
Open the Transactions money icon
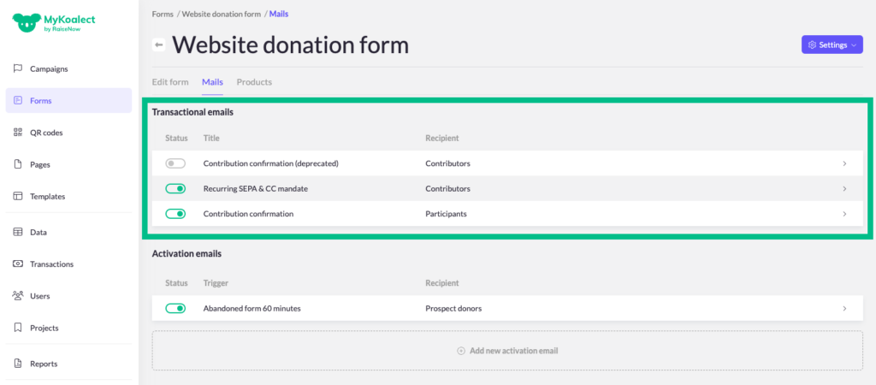click(18, 264)
